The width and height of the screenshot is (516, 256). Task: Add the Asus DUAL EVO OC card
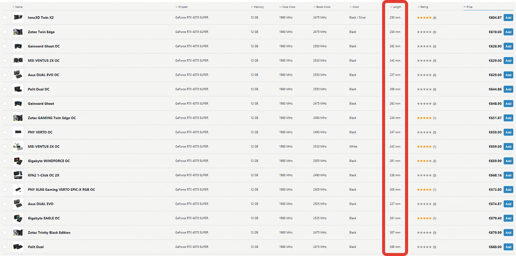508,75
